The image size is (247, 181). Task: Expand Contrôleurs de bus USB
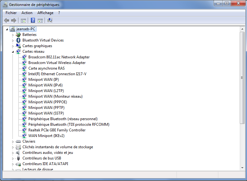click(13, 159)
